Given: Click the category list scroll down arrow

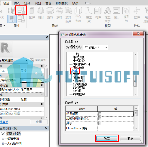Looking at the screenshot, I should click(x=135, y=94).
